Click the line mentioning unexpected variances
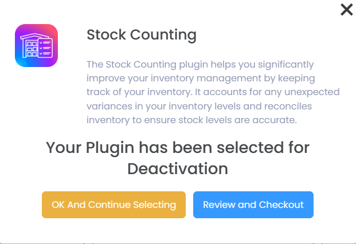This screenshot has width=356, height=244. coord(213,92)
